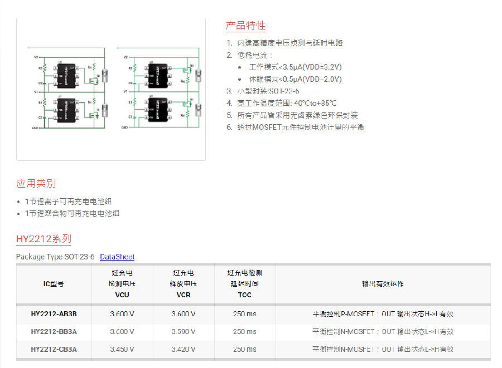Click the 1节锂聚合物可再充电电池组 list item
Screen dimensions: 502x368
coord(72,213)
